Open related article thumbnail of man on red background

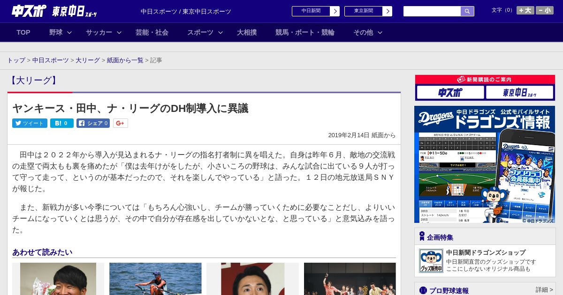(252, 279)
